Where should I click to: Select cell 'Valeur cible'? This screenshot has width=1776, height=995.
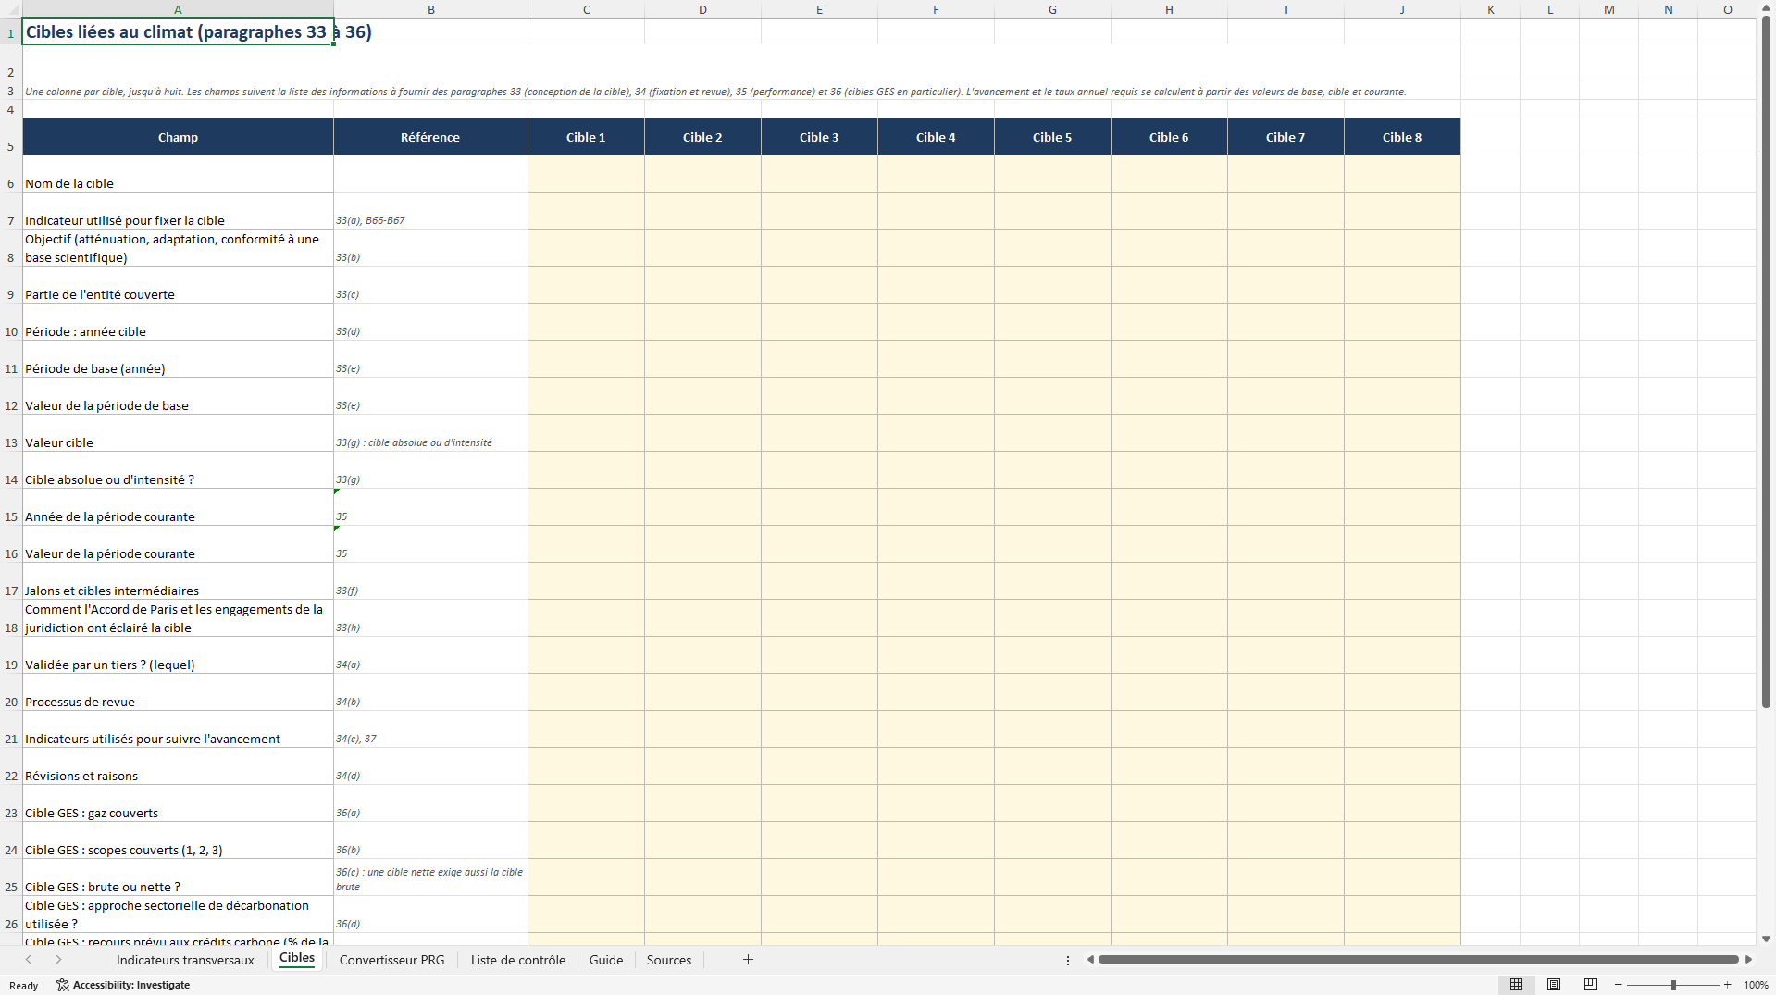click(x=178, y=433)
